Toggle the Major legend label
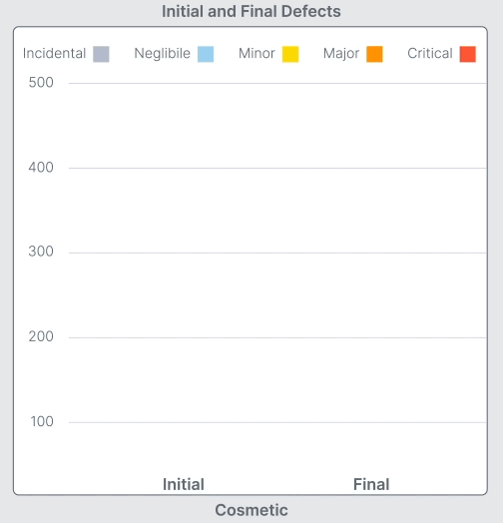The height and width of the screenshot is (523, 503). pyautogui.click(x=341, y=54)
